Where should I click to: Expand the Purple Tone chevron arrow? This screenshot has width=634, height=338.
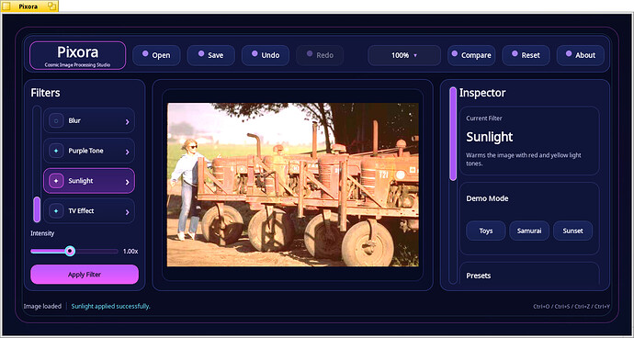click(128, 152)
